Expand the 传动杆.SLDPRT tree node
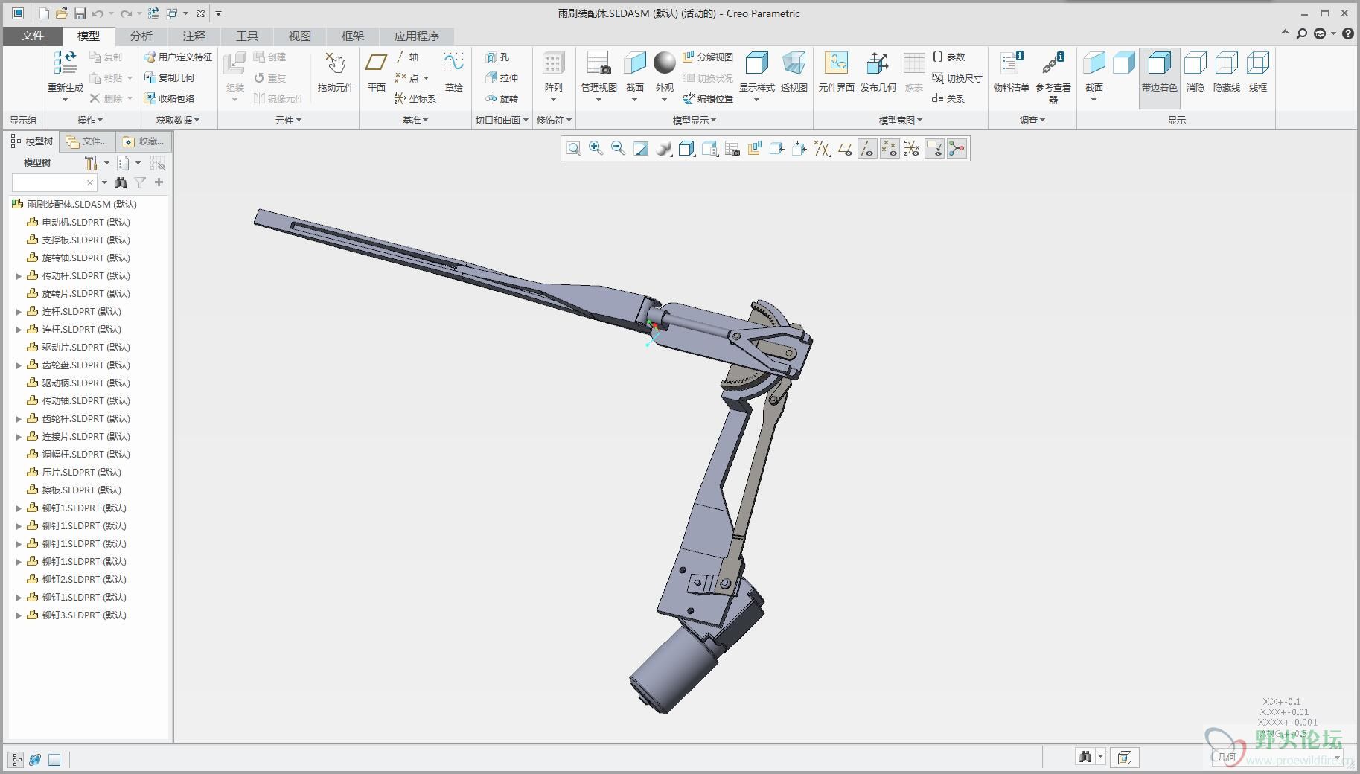Image resolution: width=1360 pixels, height=774 pixels. tap(19, 276)
